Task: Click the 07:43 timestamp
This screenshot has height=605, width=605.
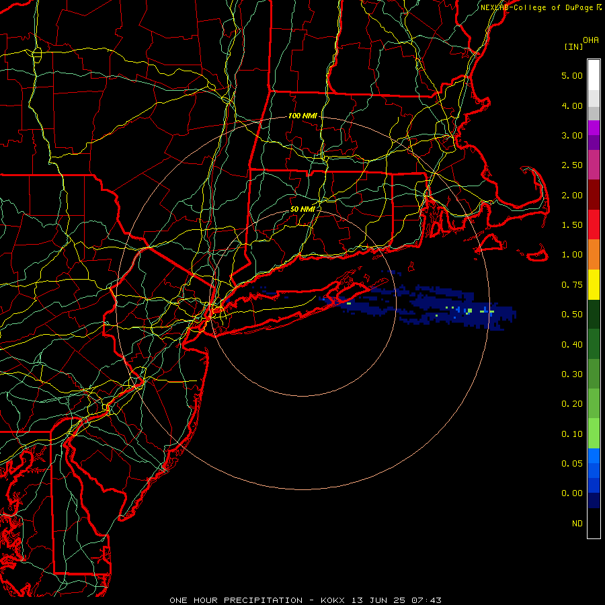Action: pos(426,600)
